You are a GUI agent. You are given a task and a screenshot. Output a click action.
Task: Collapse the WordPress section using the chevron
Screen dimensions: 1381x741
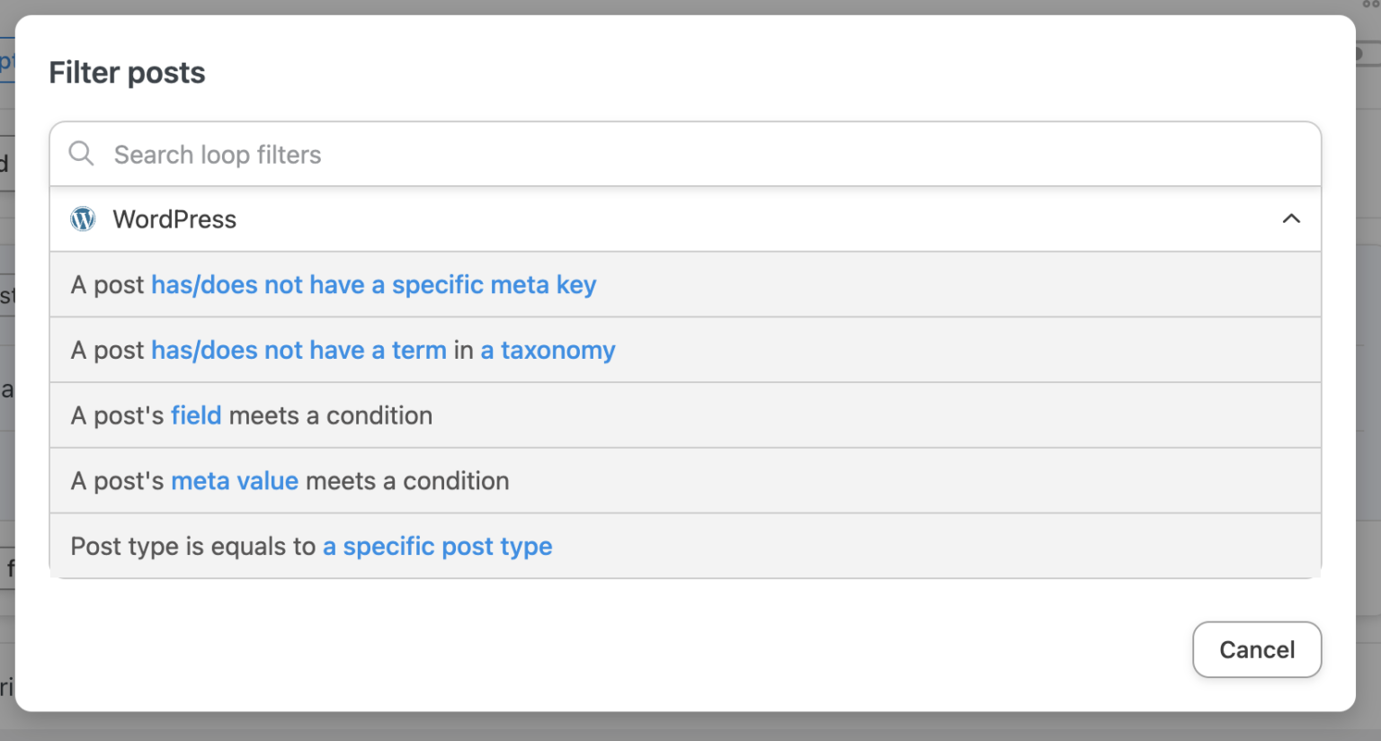click(x=1292, y=219)
